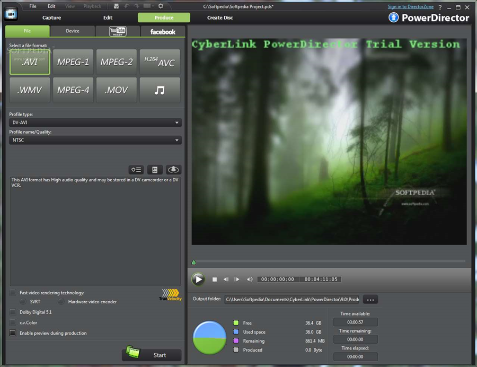
Task: Browse for a different output folder
Action: [370, 299]
